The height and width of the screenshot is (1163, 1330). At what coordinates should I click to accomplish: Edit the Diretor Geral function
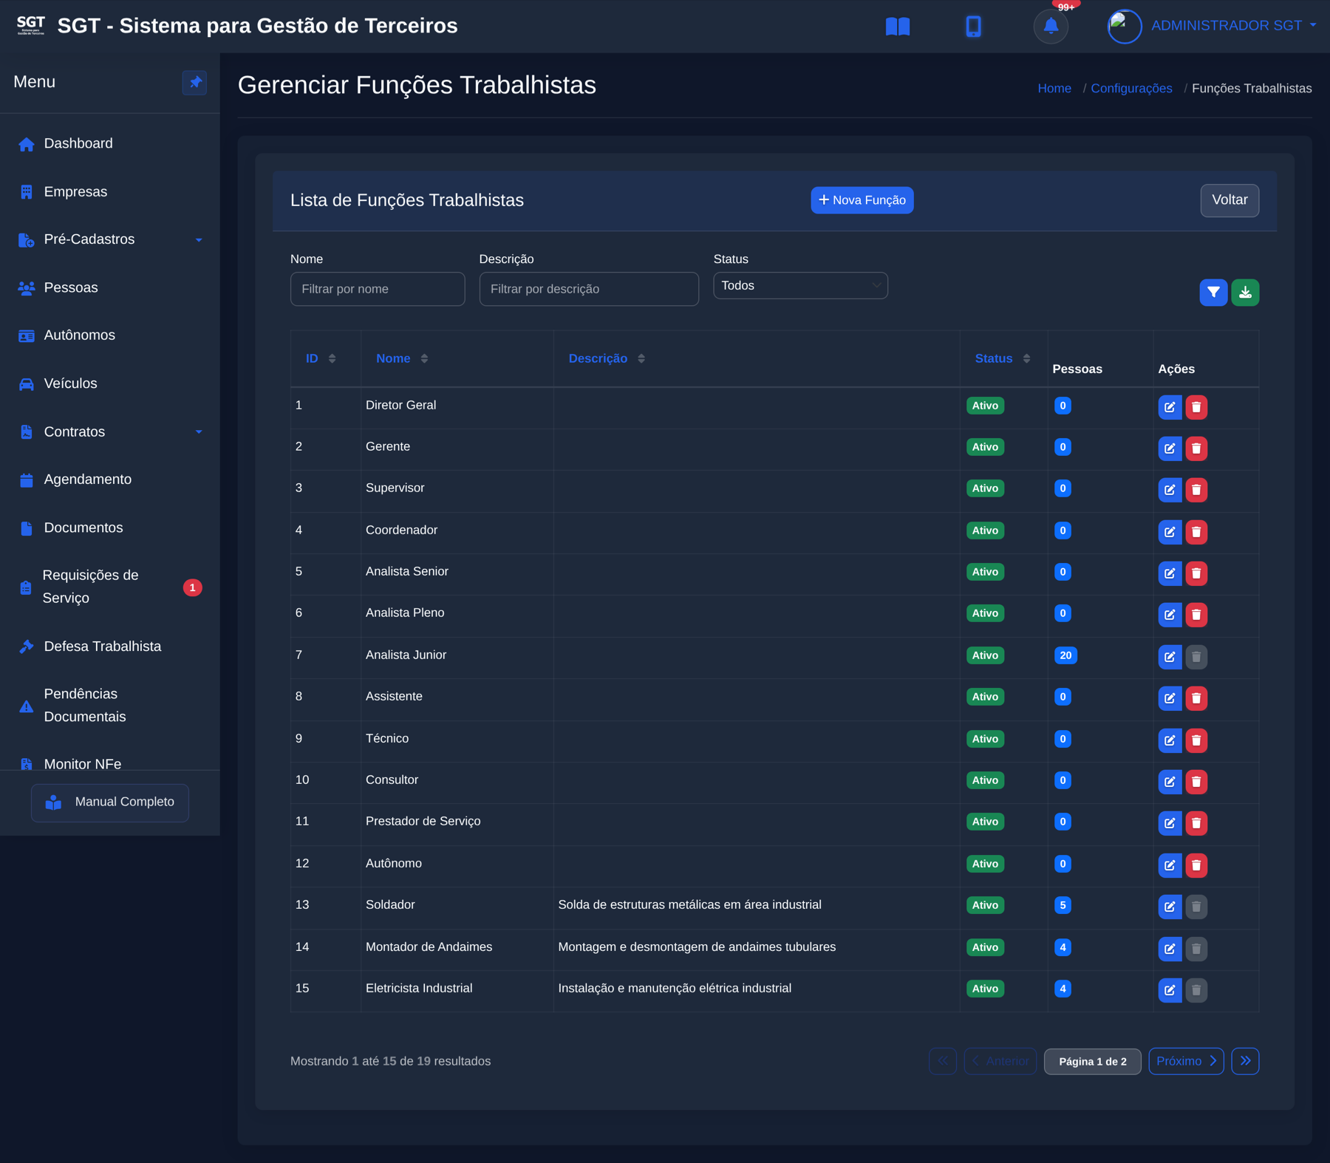click(1170, 407)
